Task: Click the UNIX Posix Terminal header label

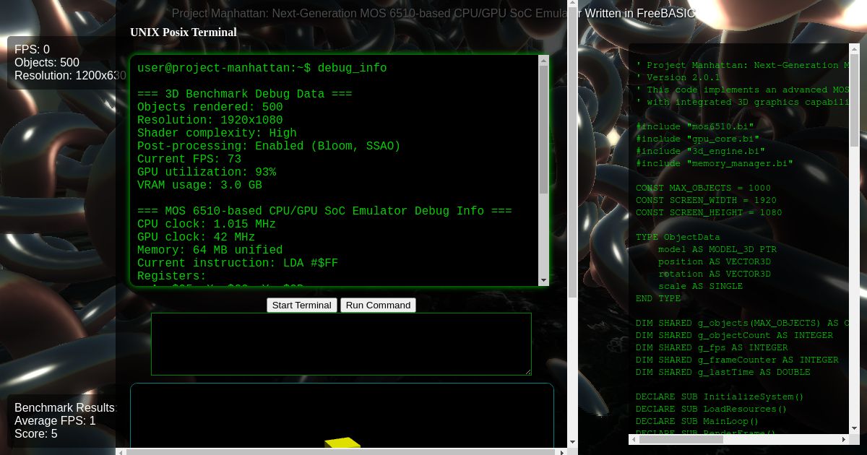Action: pyautogui.click(x=184, y=32)
